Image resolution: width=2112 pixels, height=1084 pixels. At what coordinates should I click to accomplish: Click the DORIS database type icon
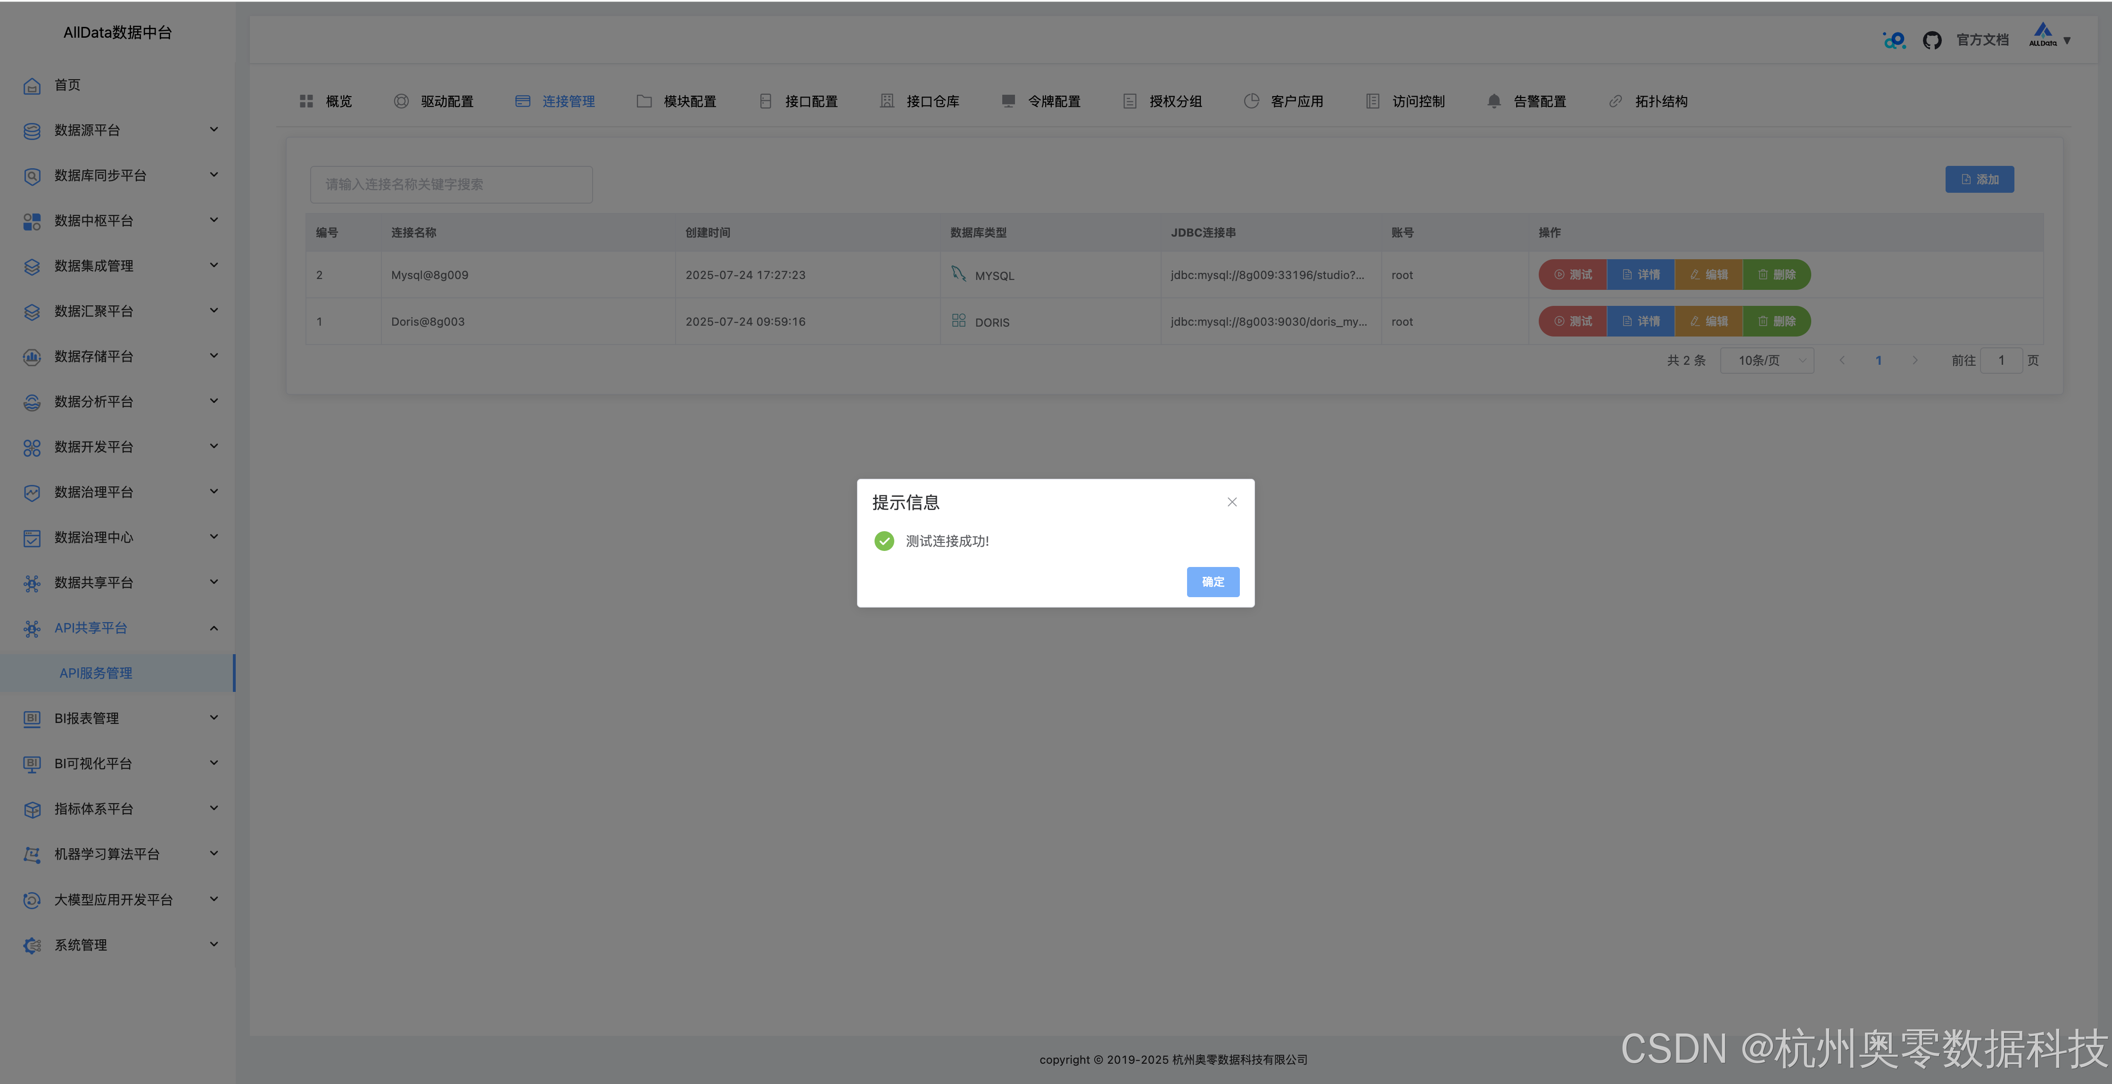tap(958, 320)
